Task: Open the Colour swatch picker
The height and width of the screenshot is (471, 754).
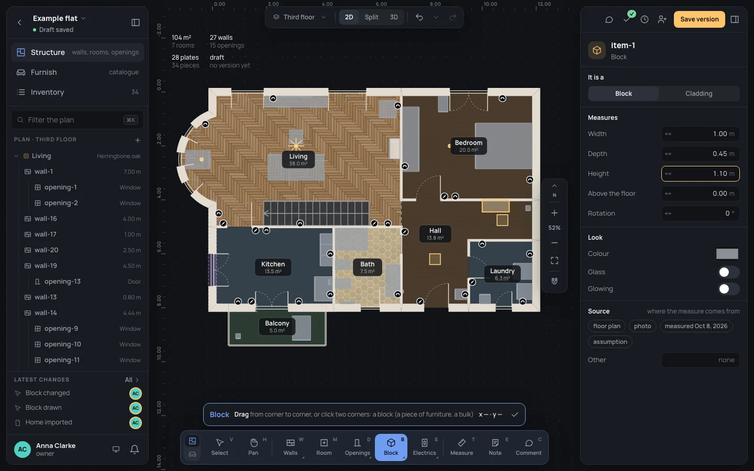Action: (727, 254)
